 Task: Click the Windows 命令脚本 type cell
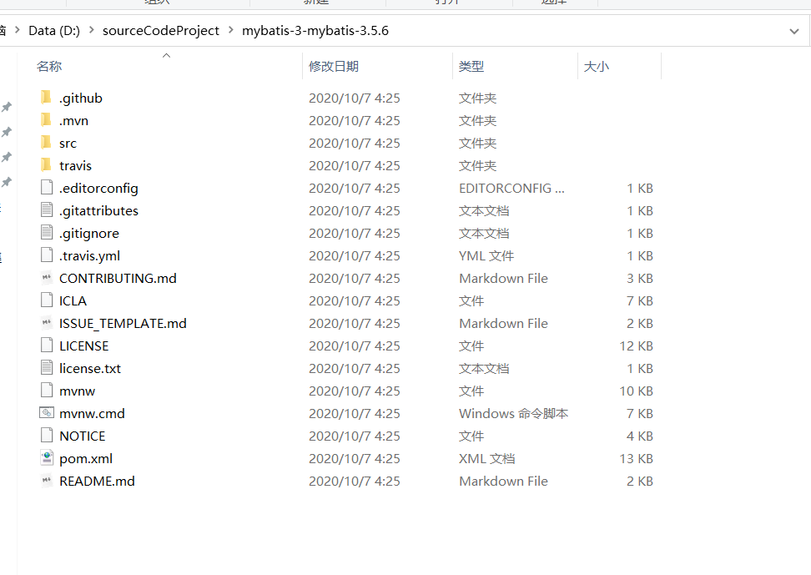click(514, 414)
